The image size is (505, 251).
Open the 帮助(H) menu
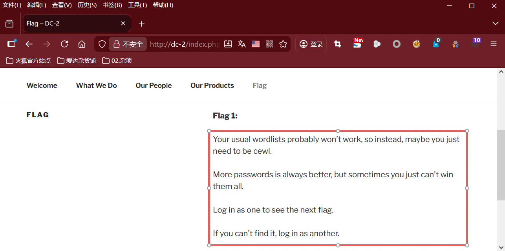(x=163, y=5)
